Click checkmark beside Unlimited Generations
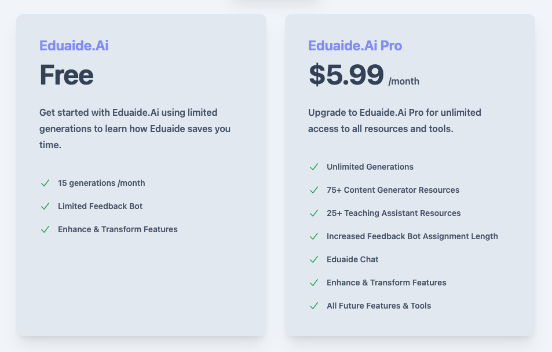This screenshot has height=352, width=552. (x=313, y=167)
